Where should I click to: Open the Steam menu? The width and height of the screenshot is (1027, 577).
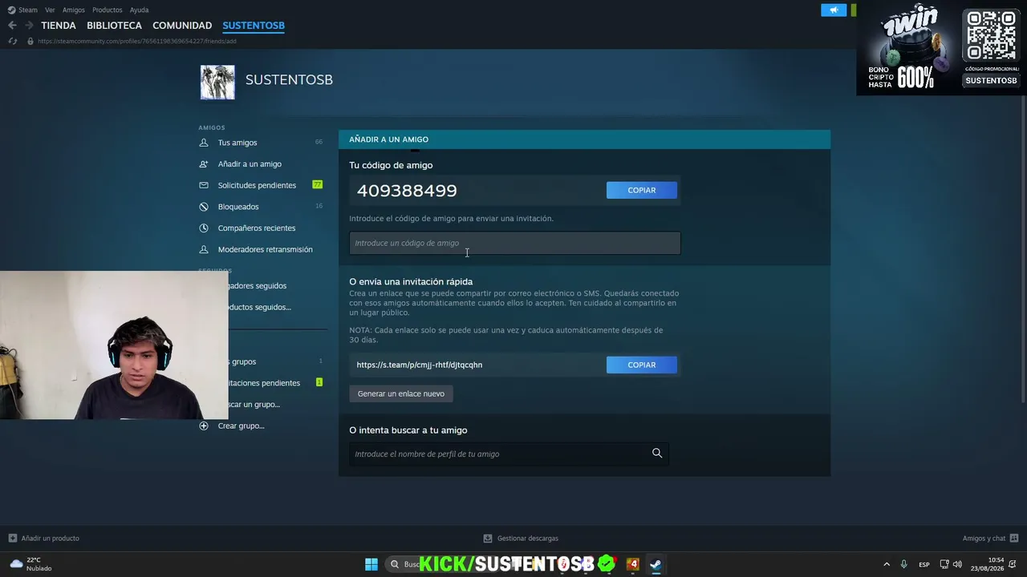tap(28, 10)
